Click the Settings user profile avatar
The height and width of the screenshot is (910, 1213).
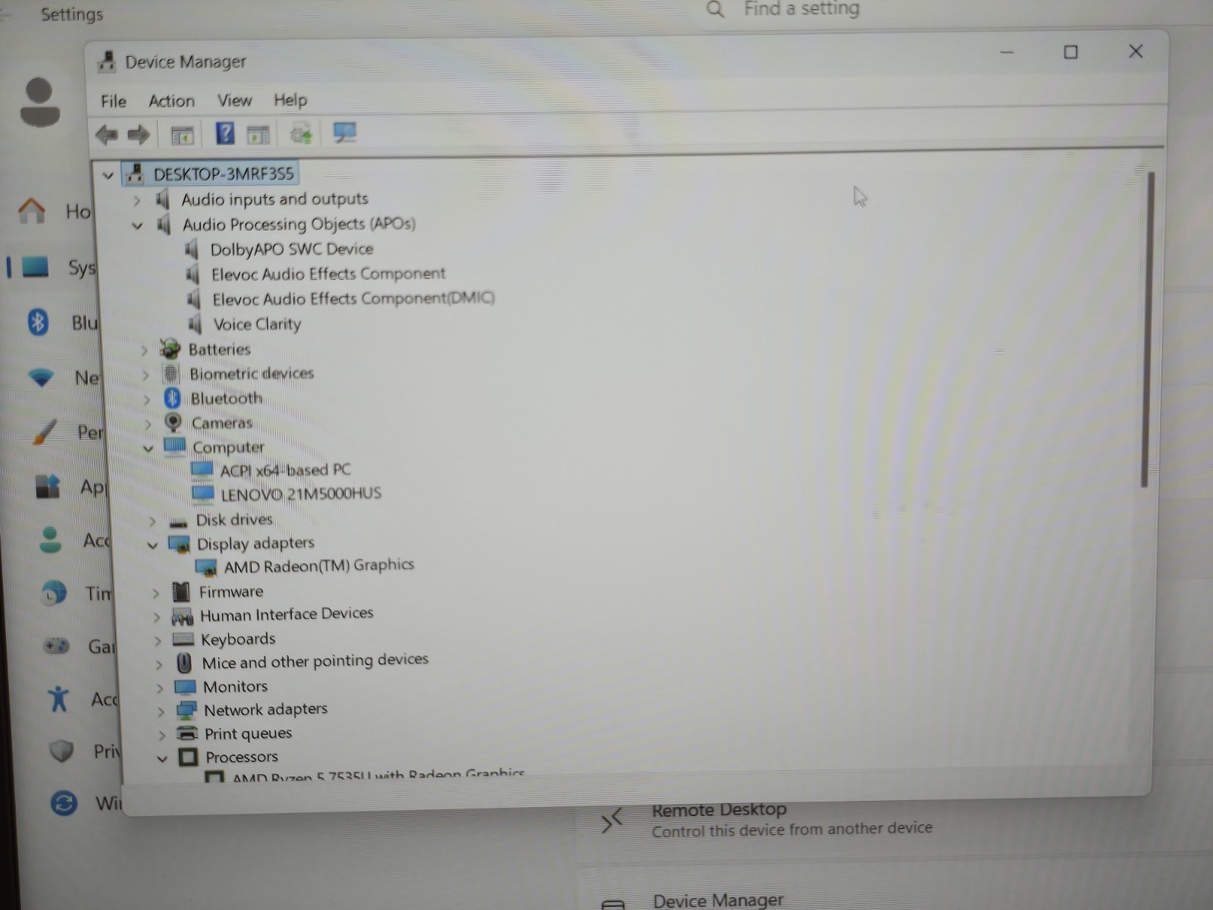[x=39, y=102]
